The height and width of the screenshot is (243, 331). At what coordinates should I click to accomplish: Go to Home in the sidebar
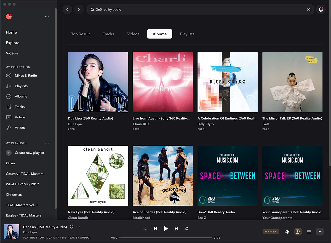[x=11, y=32]
